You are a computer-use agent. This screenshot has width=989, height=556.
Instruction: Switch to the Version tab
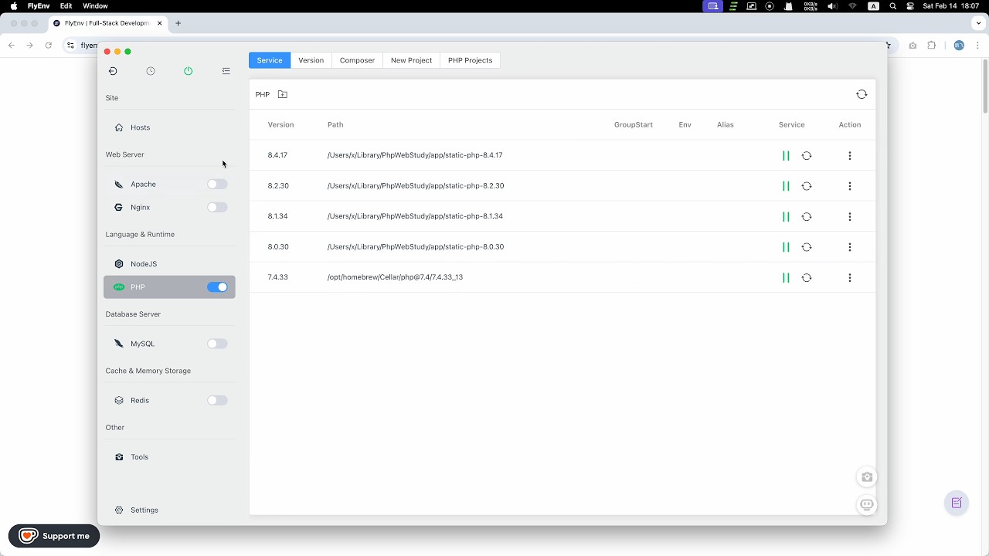pyautogui.click(x=311, y=60)
